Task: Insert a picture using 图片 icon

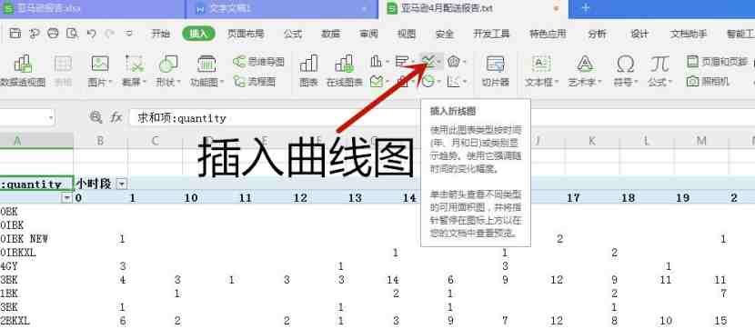Action: tap(100, 71)
